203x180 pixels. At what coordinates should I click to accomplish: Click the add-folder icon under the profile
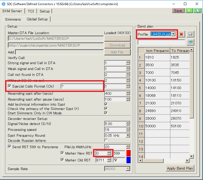(x=190, y=42)
